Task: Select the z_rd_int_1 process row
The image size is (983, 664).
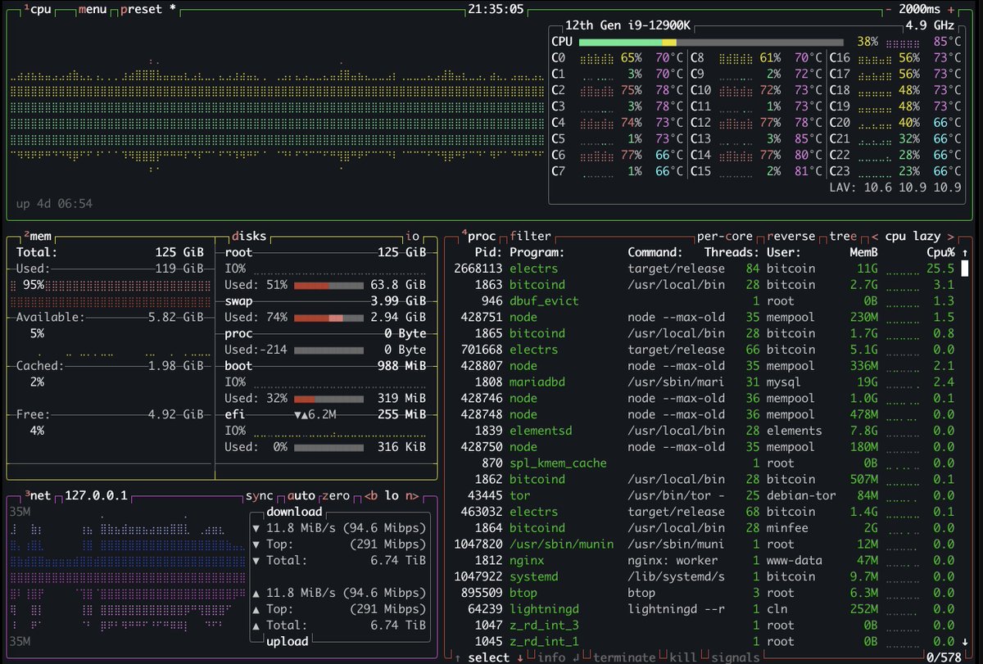Action: (702, 641)
